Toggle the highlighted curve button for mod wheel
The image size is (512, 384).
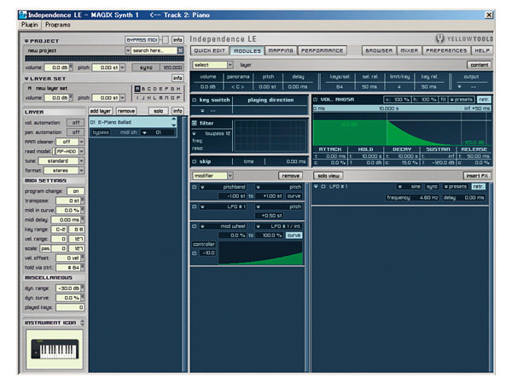click(294, 236)
